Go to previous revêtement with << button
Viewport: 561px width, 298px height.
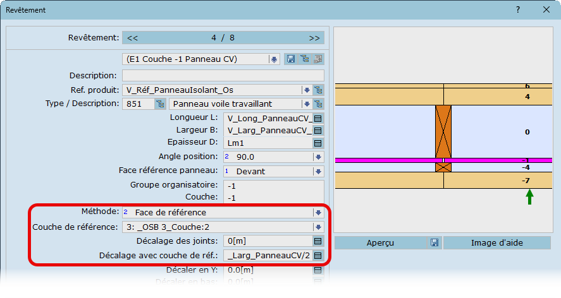point(133,38)
